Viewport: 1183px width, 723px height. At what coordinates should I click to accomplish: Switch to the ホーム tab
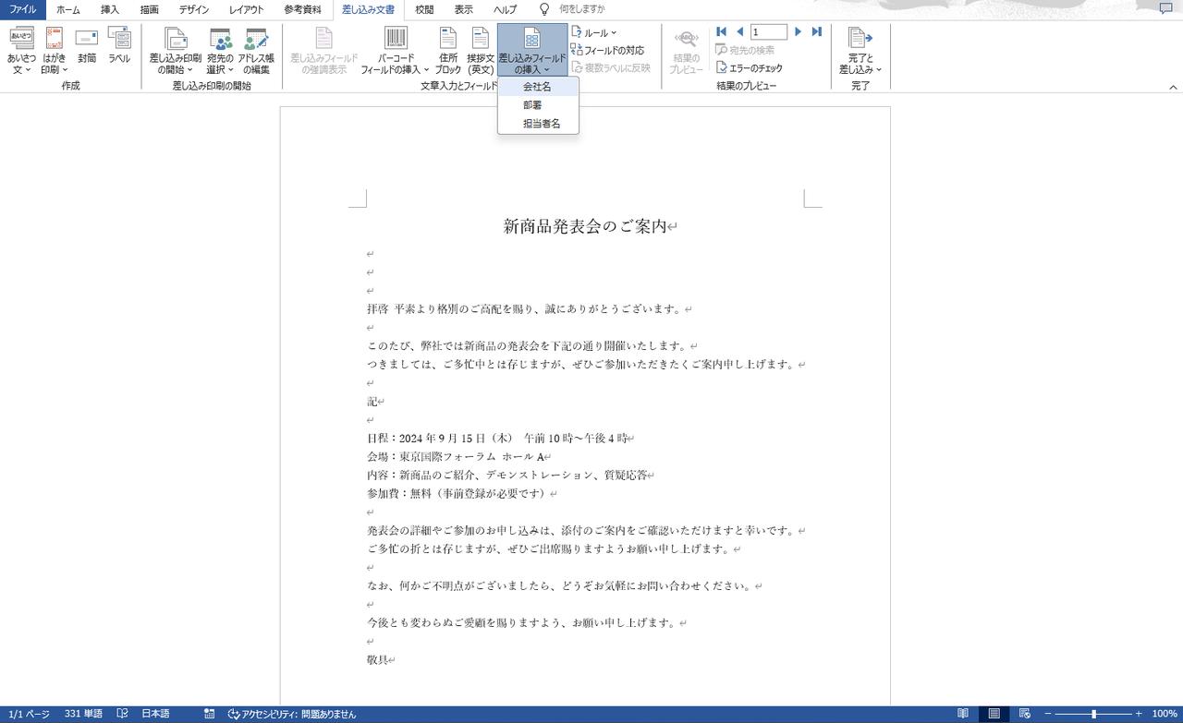(x=68, y=9)
